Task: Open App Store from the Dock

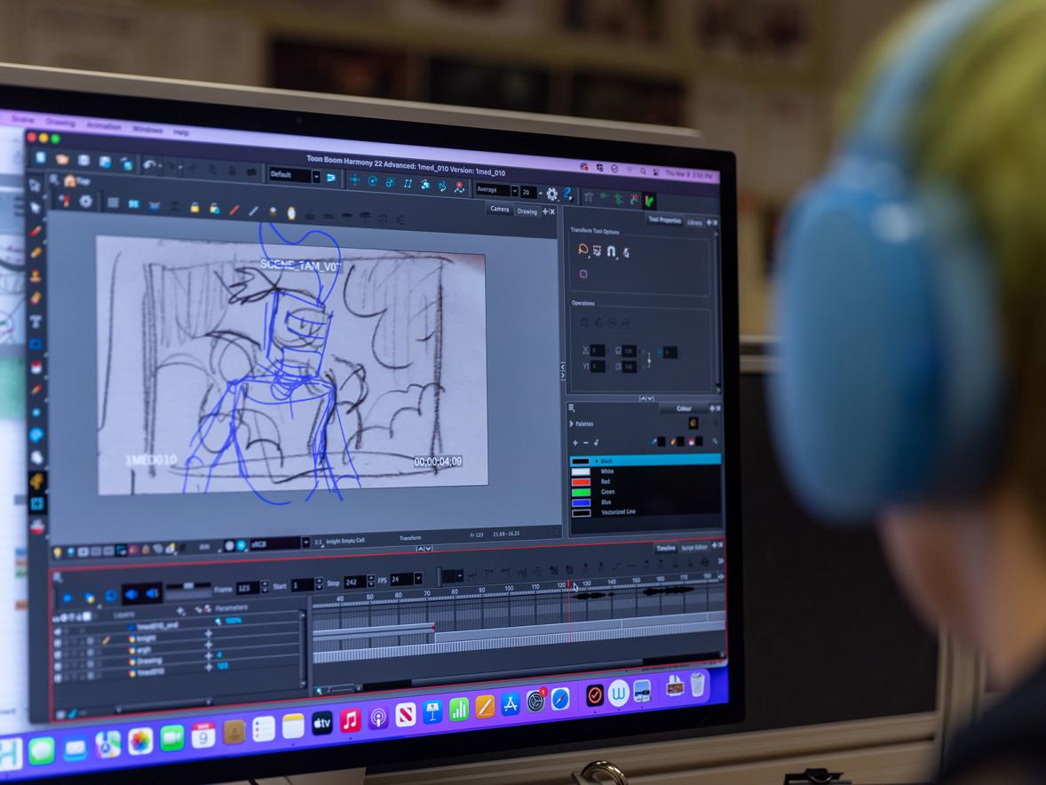Action: pyautogui.click(x=511, y=704)
